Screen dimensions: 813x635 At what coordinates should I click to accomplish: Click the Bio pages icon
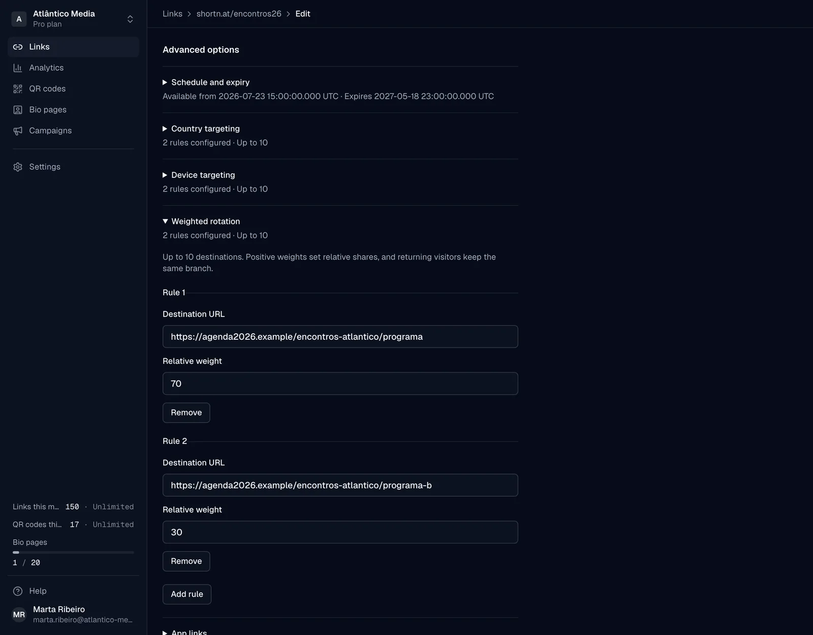pyautogui.click(x=18, y=110)
